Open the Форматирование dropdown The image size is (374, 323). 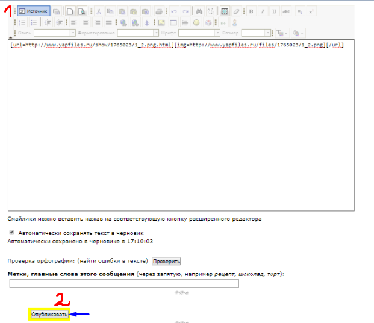(x=139, y=33)
